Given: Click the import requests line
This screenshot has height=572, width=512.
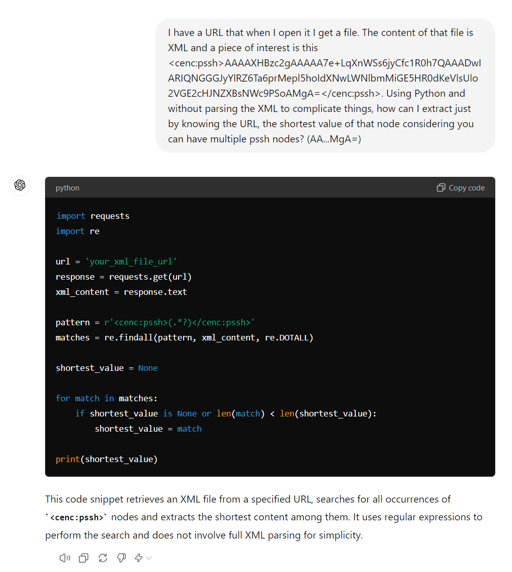Looking at the screenshot, I should [93, 216].
